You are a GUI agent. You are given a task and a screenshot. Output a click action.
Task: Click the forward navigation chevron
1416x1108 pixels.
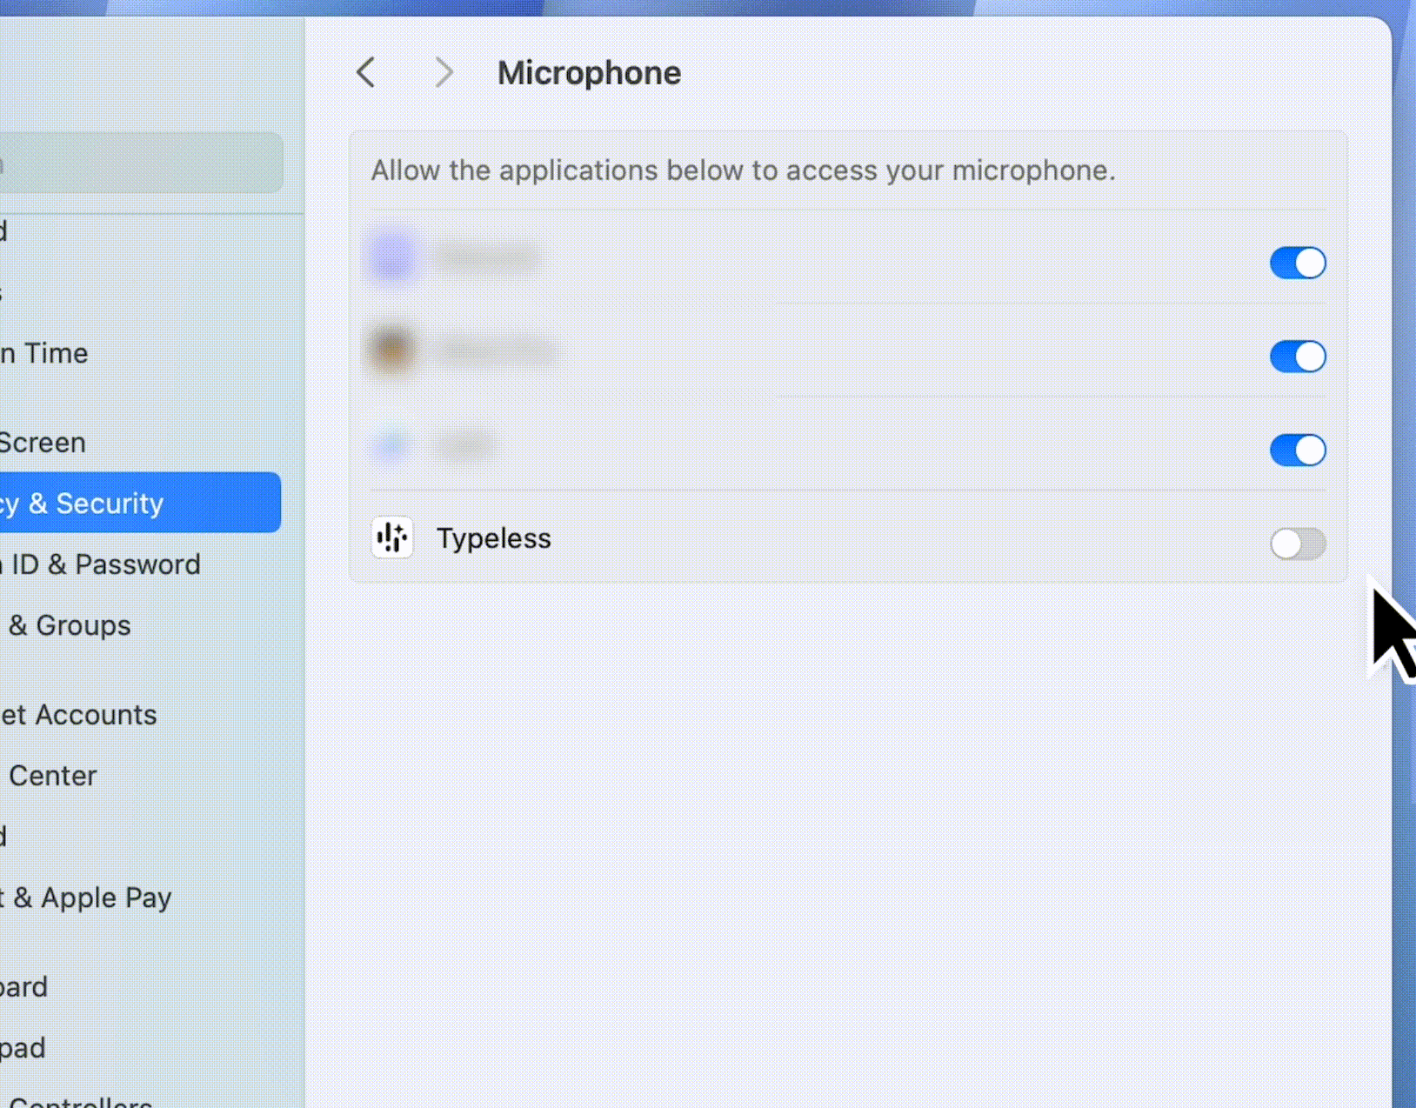pos(444,73)
